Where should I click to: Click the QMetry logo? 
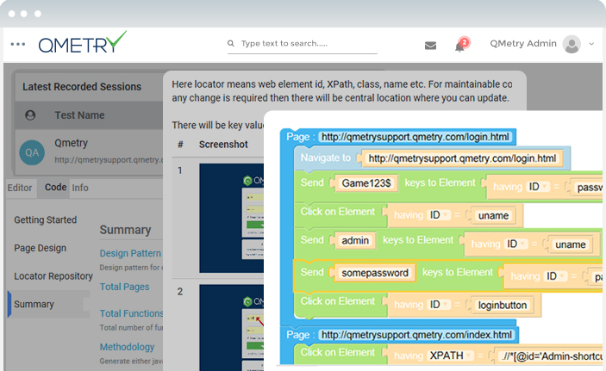tap(82, 43)
